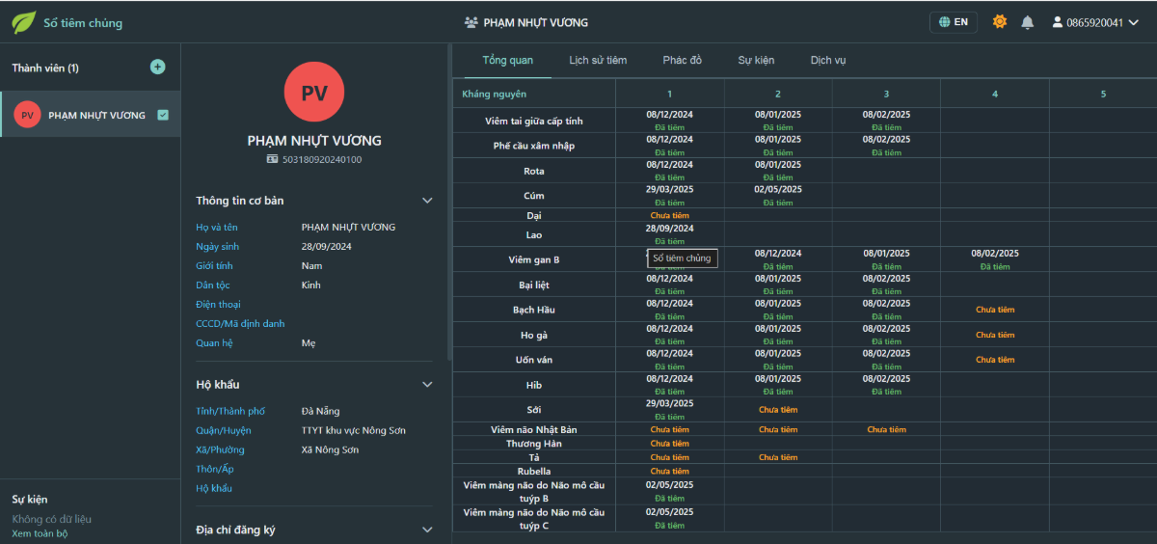Click Viêm gan B dose 4 date 08/02/2025

pyautogui.click(x=995, y=253)
